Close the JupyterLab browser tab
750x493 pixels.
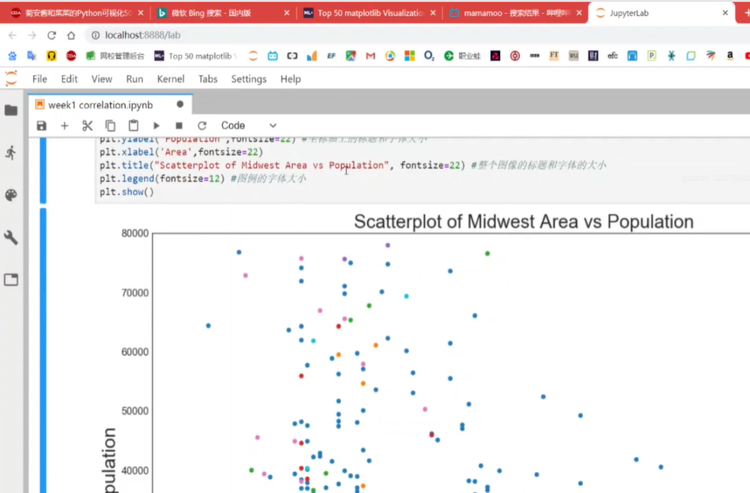pos(725,13)
